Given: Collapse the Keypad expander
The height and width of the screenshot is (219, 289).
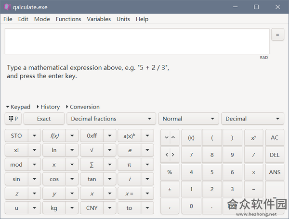Looking at the screenshot, I should (18, 107).
